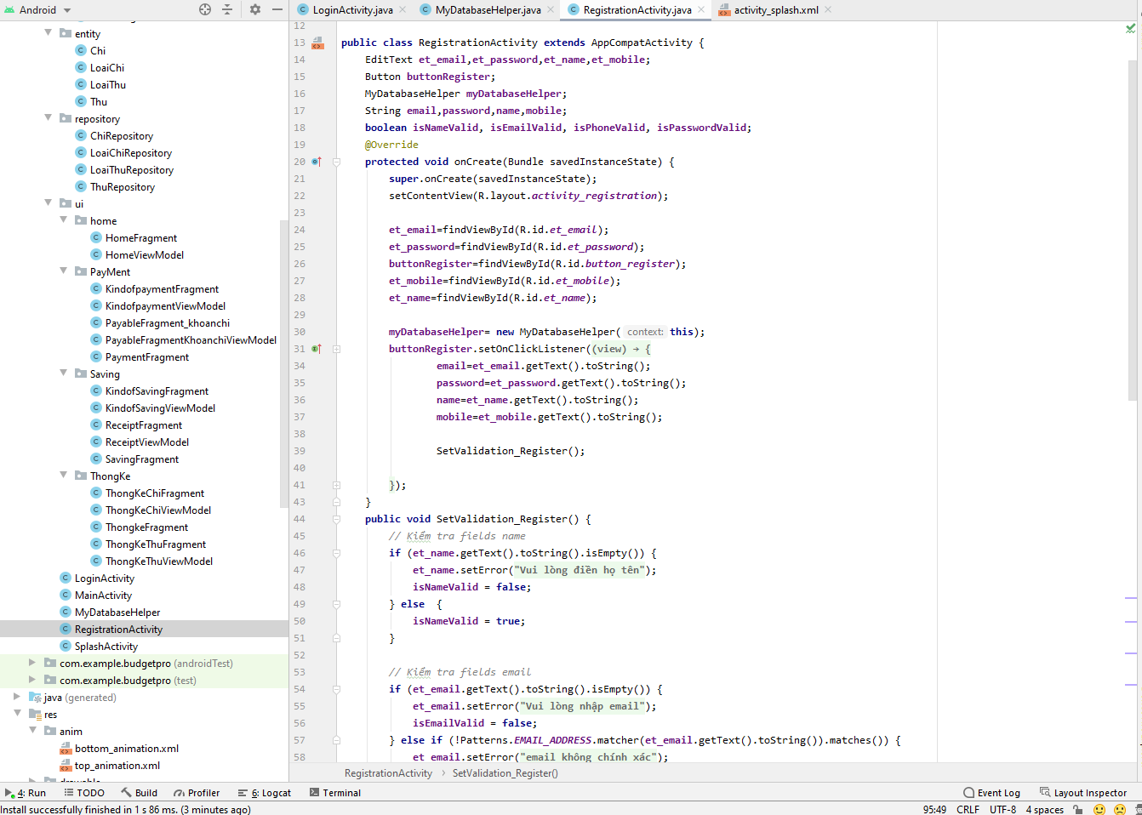Toggle the read-only lock icon
The width and height of the screenshot is (1142, 815).
point(1078,809)
